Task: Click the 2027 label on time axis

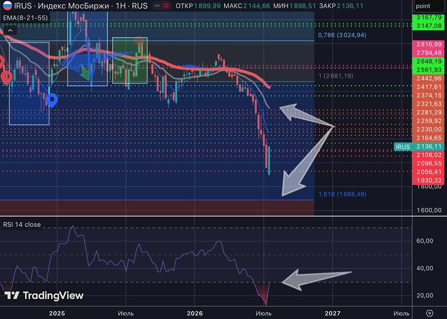Action: pos(333,314)
